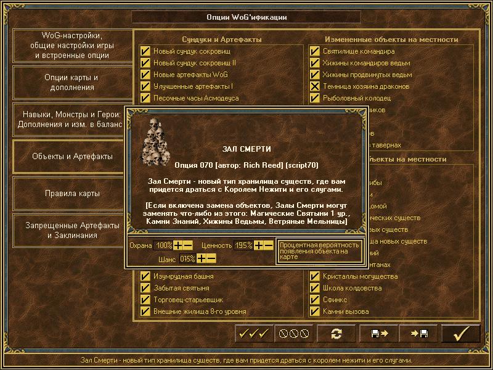Decrease Ценность value with minus button
This screenshot has height=370, width=493.
269,245
